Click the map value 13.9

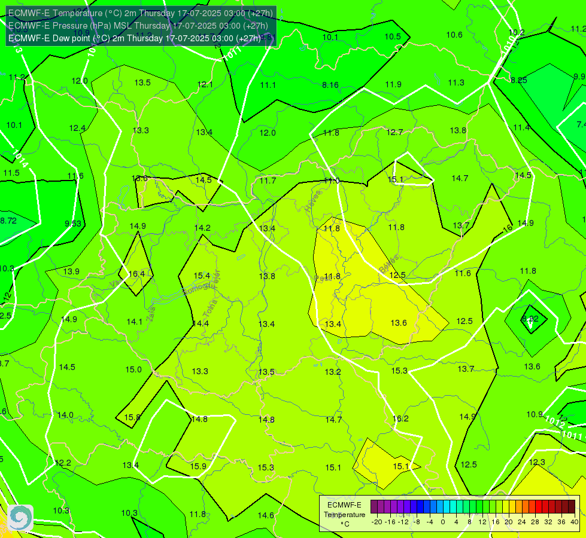tap(71, 271)
